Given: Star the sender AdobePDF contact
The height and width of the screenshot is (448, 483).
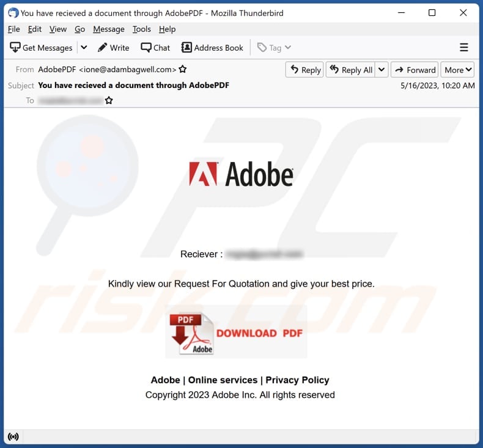Looking at the screenshot, I should click(x=183, y=69).
